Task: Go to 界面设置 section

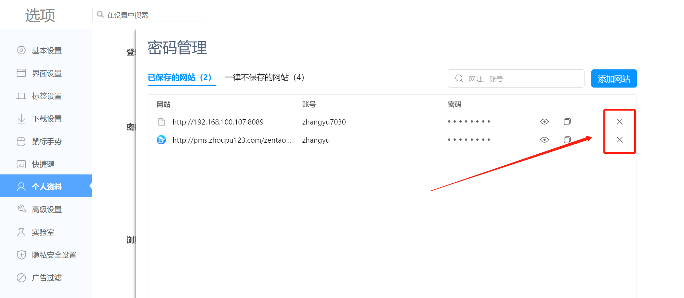Action: [x=46, y=73]
